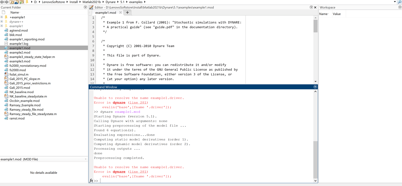Screen dimensions: 402x186
Task: Expand the +example1 folder
Action: tap(1, 17)
